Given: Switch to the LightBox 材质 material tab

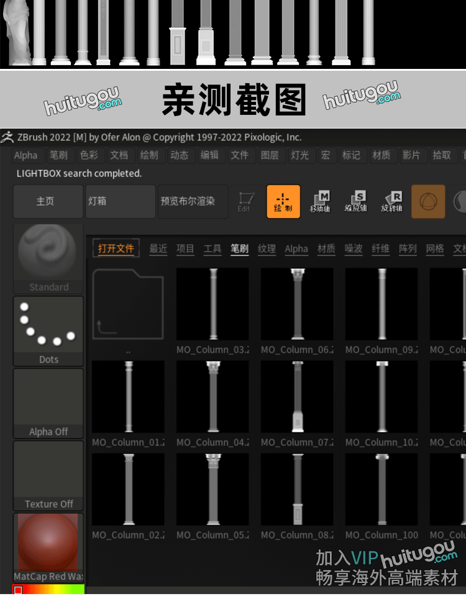Looking at the screenshot, I should click(x=326, y=249).
